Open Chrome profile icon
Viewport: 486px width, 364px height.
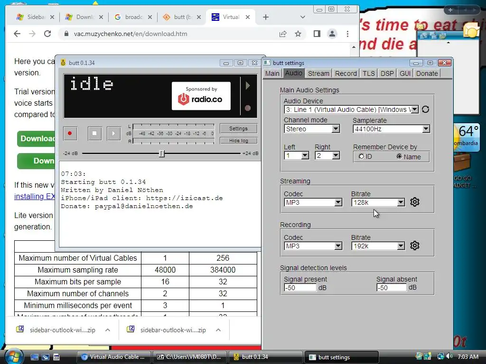pyautogui.click(x=332, y=34)
